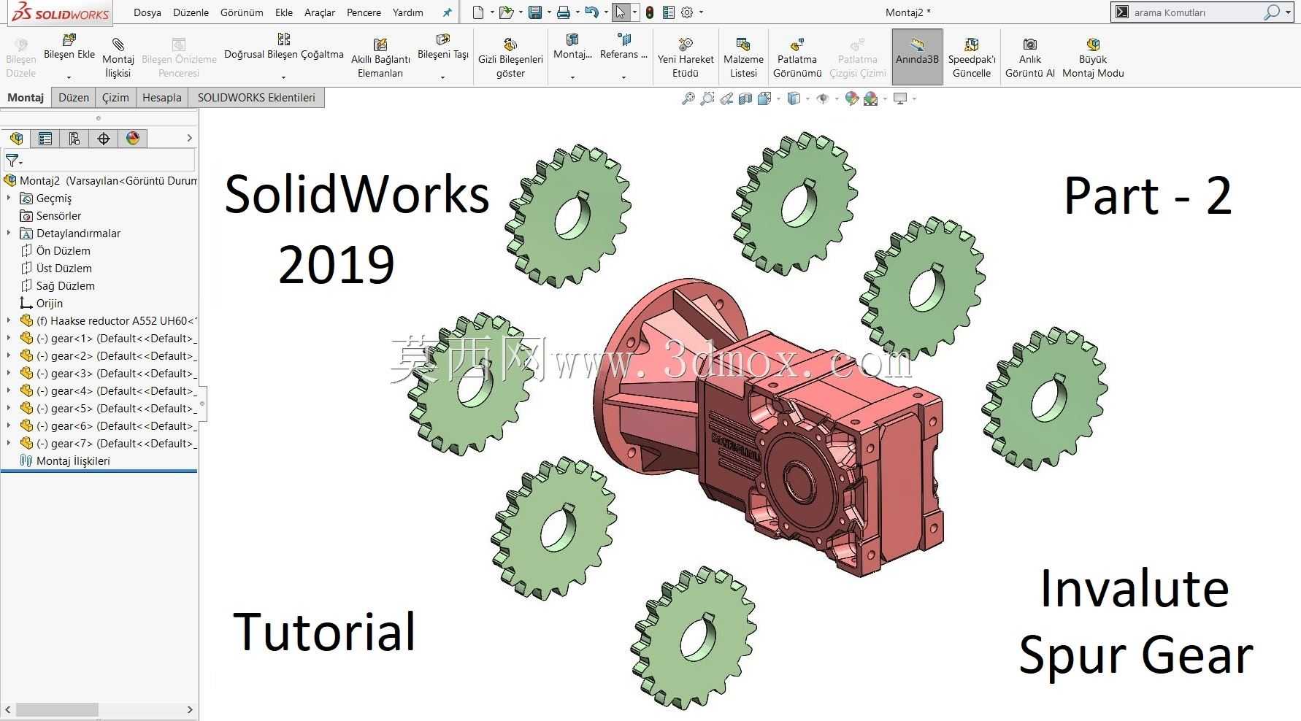Click the Previous View icon in the heads-up toolbar

click(x=726, y=99)
